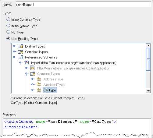Image resolution: width=153 pixels, height=138 pixels.
Task: Click the import LoanApplication node icon
Action: [27, 63]
